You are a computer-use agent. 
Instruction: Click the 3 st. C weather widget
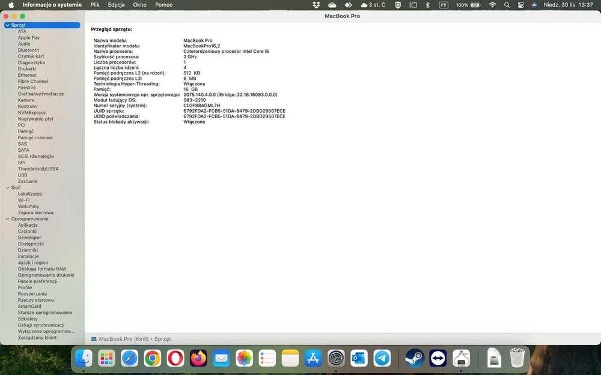click(x=373, y=5)
